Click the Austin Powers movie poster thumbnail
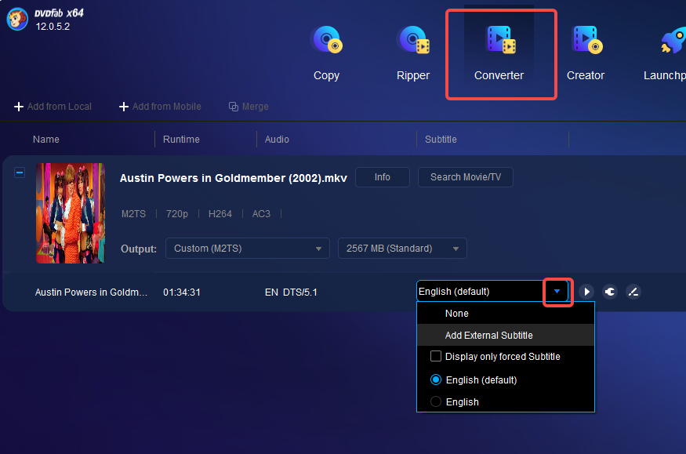This screenshot has width=686, height=454. pyautogui.click(x=71, y=213)
